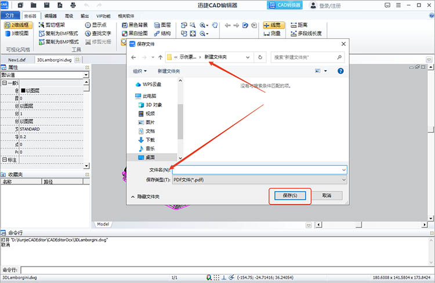Click the new file icon in title bar
The width and height of the screenshot is (435, 283).
tap(20, 5)
